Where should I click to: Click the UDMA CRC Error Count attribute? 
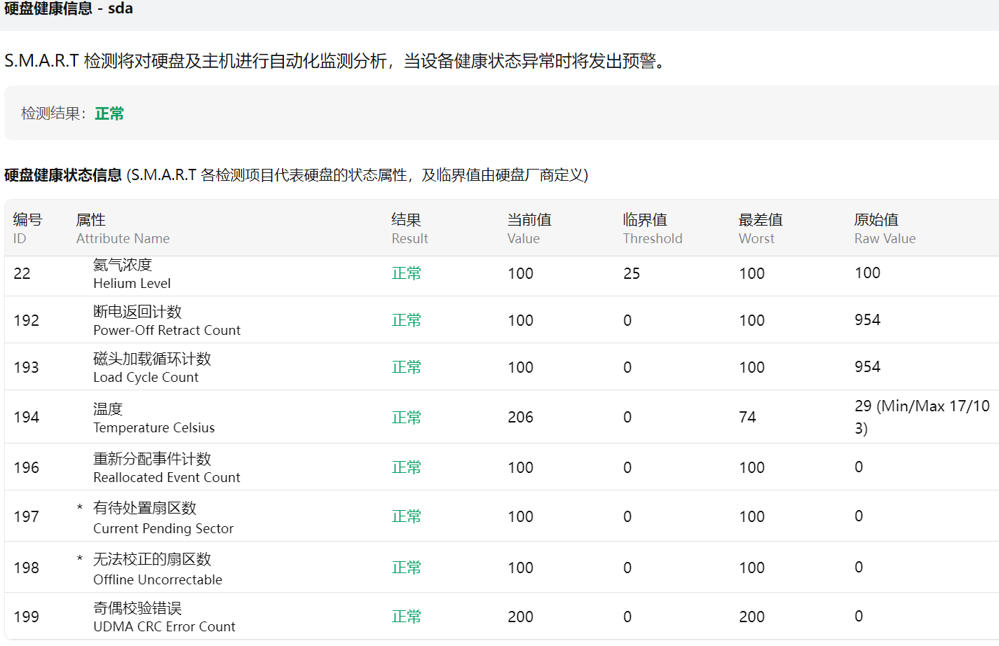click(164, 617)
